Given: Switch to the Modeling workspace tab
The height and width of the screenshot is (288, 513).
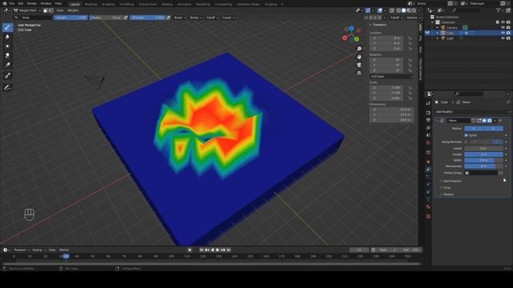Looking at the screenshot, I should [91, 4].
